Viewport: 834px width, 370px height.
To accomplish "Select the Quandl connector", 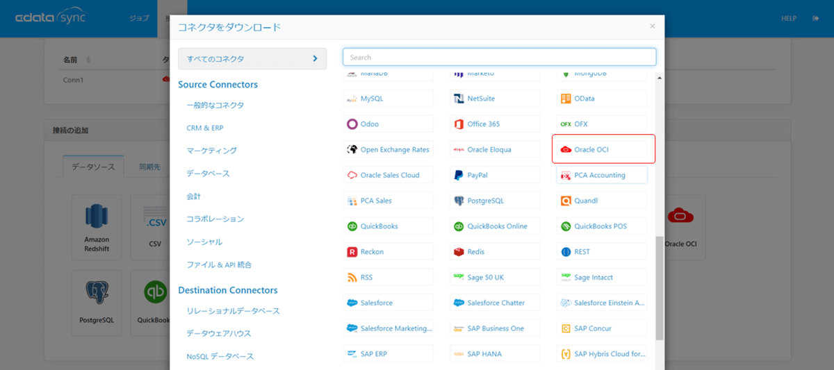I will click(x=602, y=201).
